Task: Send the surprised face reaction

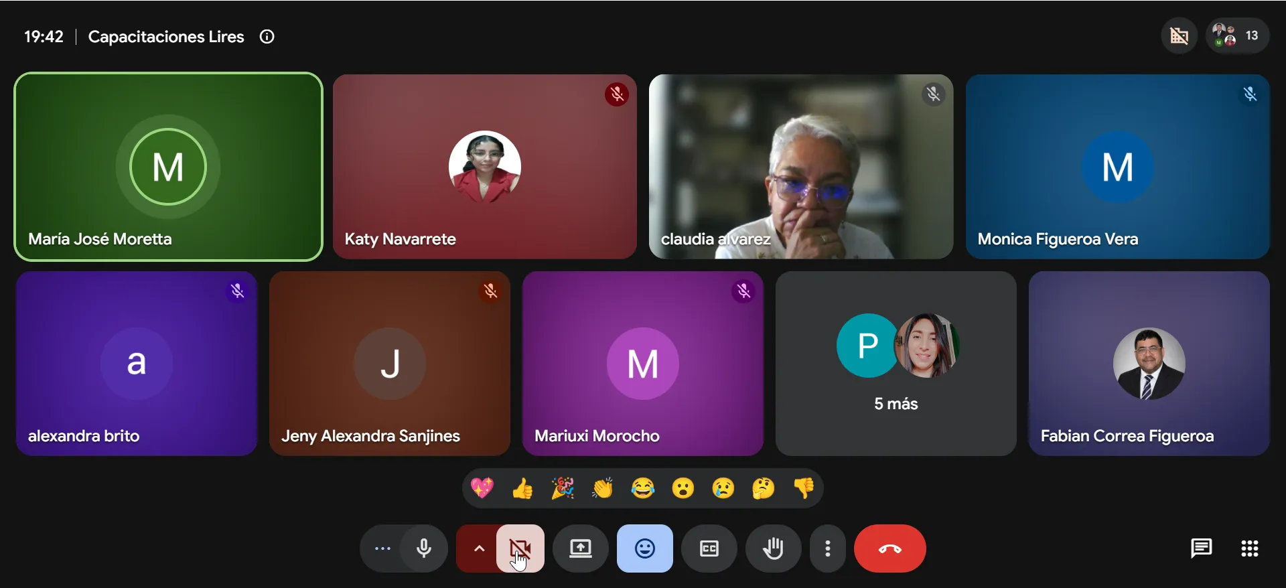Action: (x=683, y=488)
